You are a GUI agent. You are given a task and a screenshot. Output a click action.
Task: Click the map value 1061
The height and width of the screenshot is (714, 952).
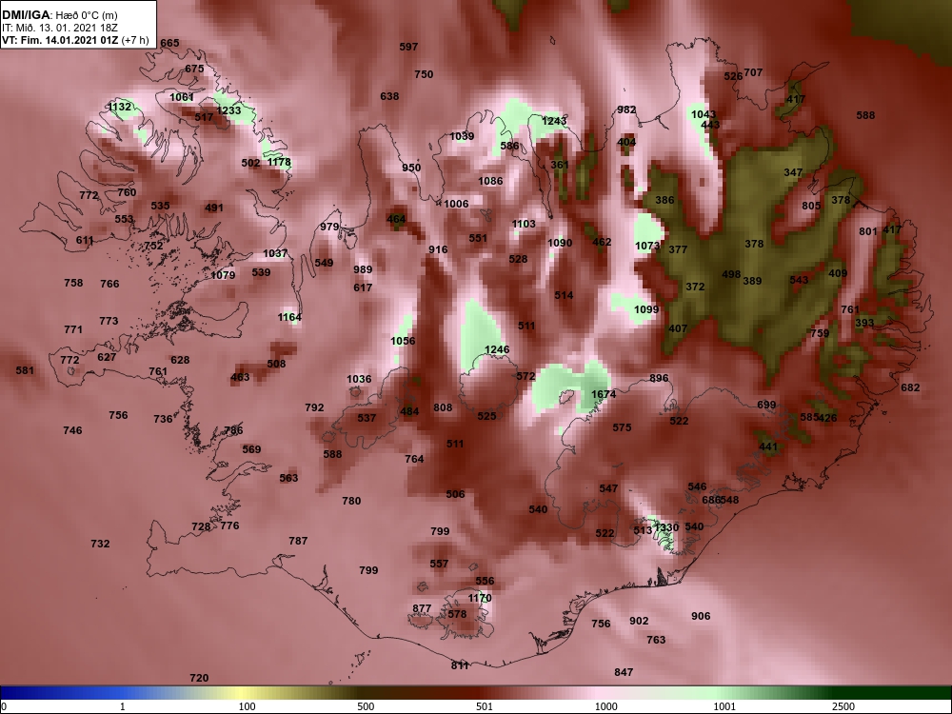click(x=182, y=96)
